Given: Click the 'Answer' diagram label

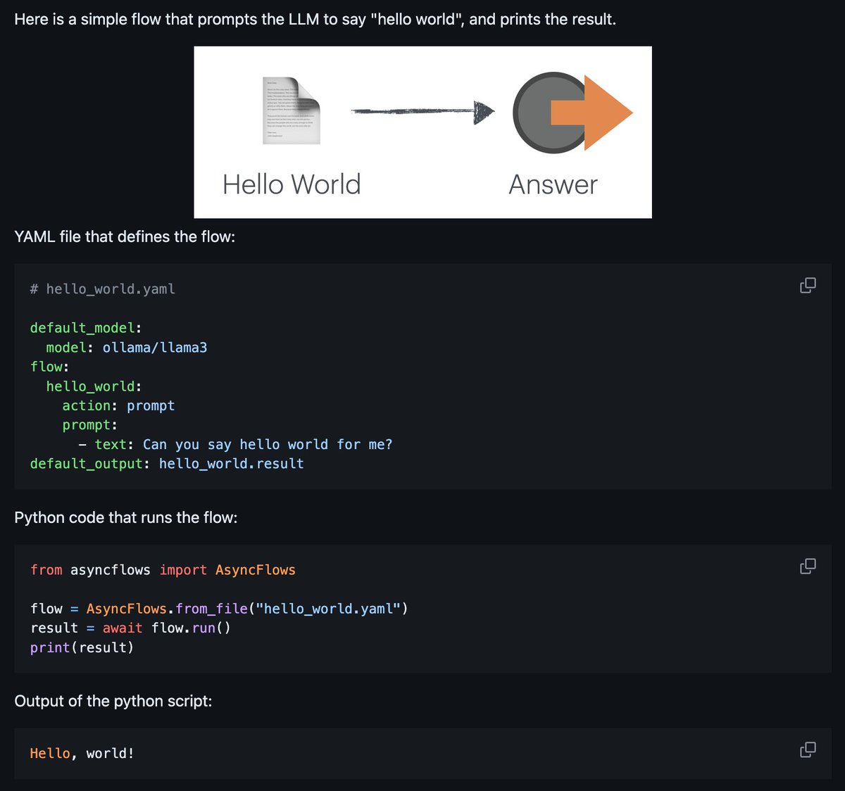Looking at the screenshot, I should point(553,184).
